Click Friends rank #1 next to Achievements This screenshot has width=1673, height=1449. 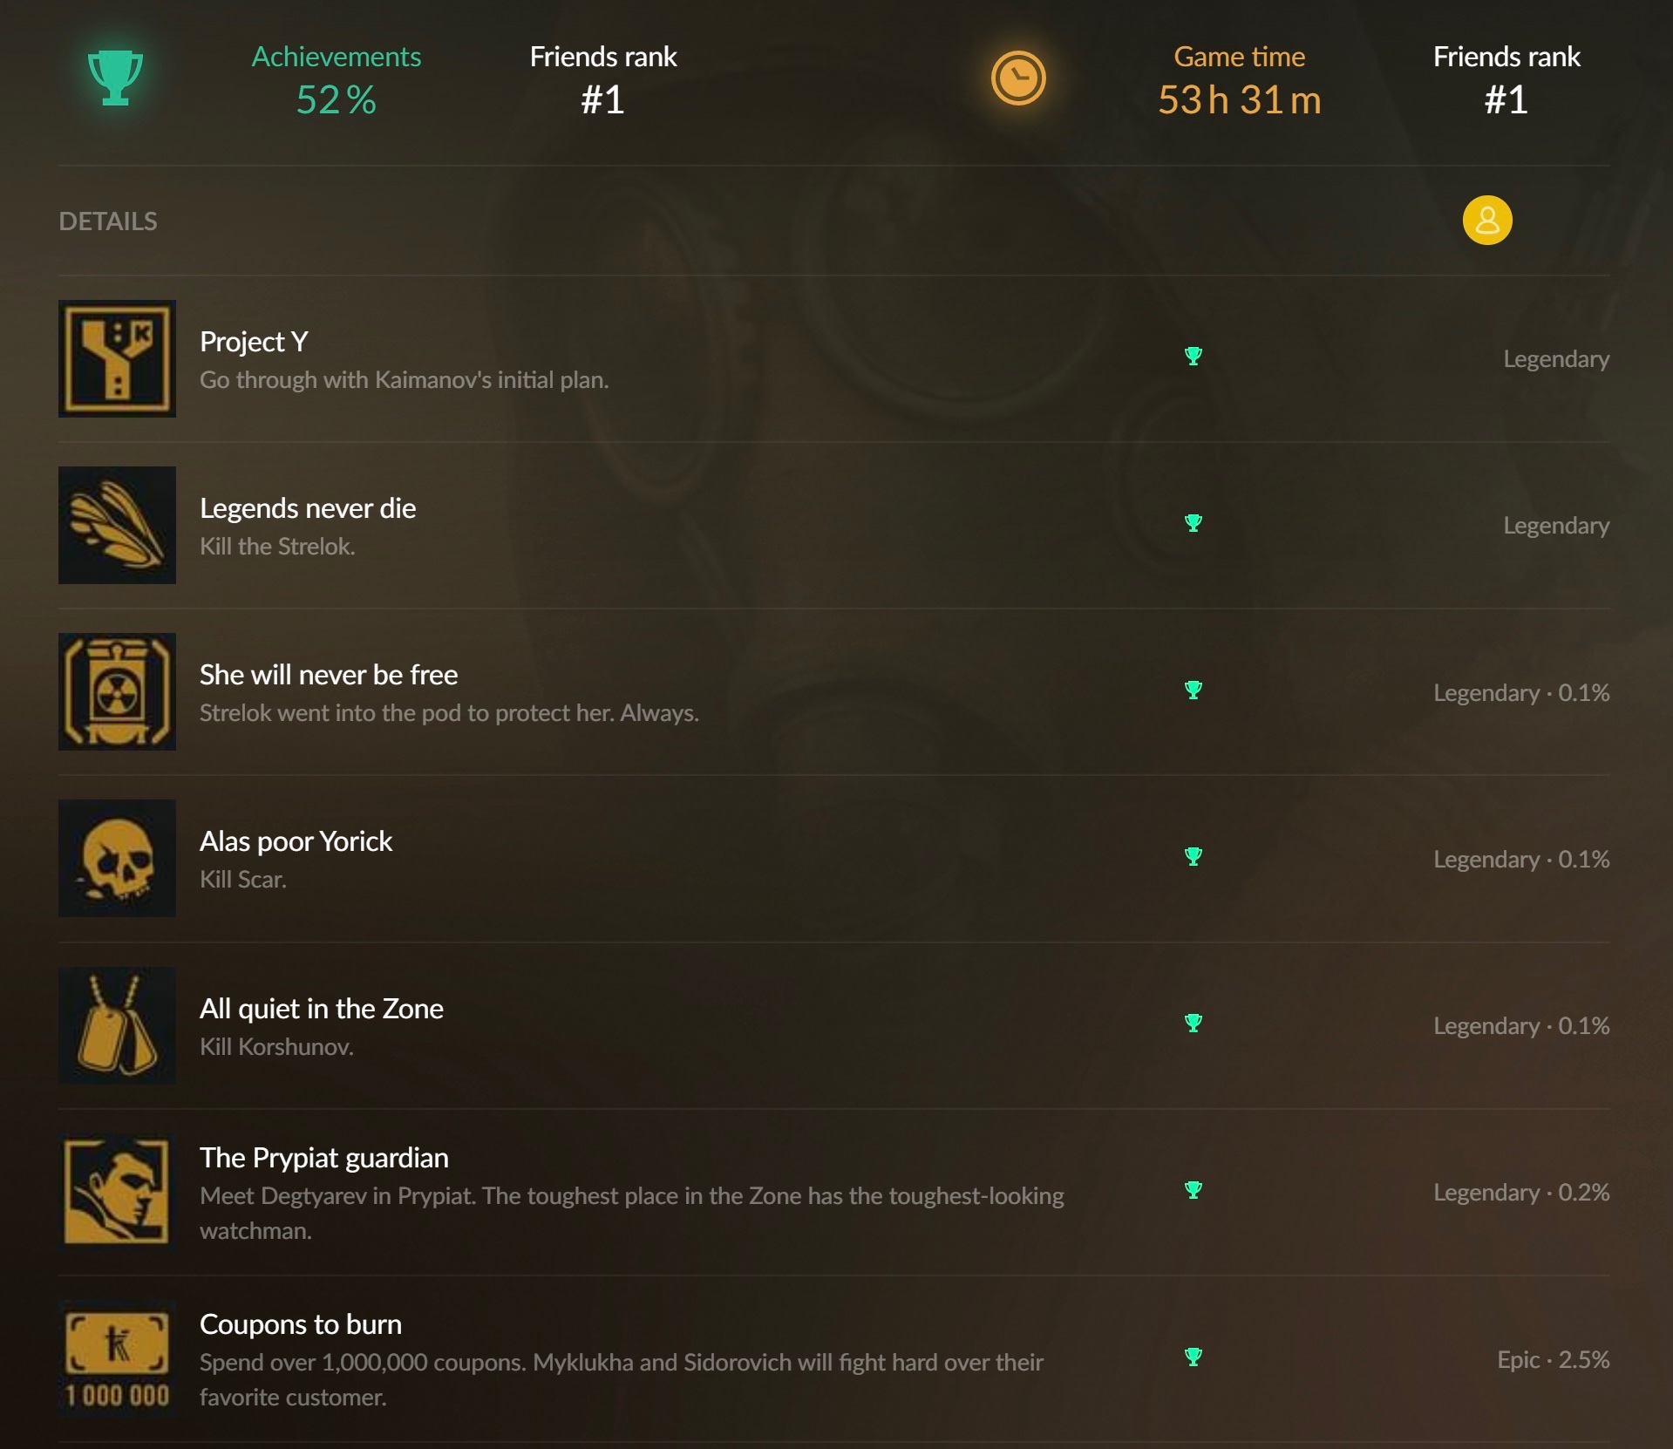[x=603, y=80]
